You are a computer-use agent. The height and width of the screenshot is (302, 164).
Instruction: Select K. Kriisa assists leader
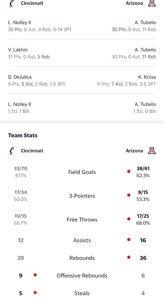point(126,81)
